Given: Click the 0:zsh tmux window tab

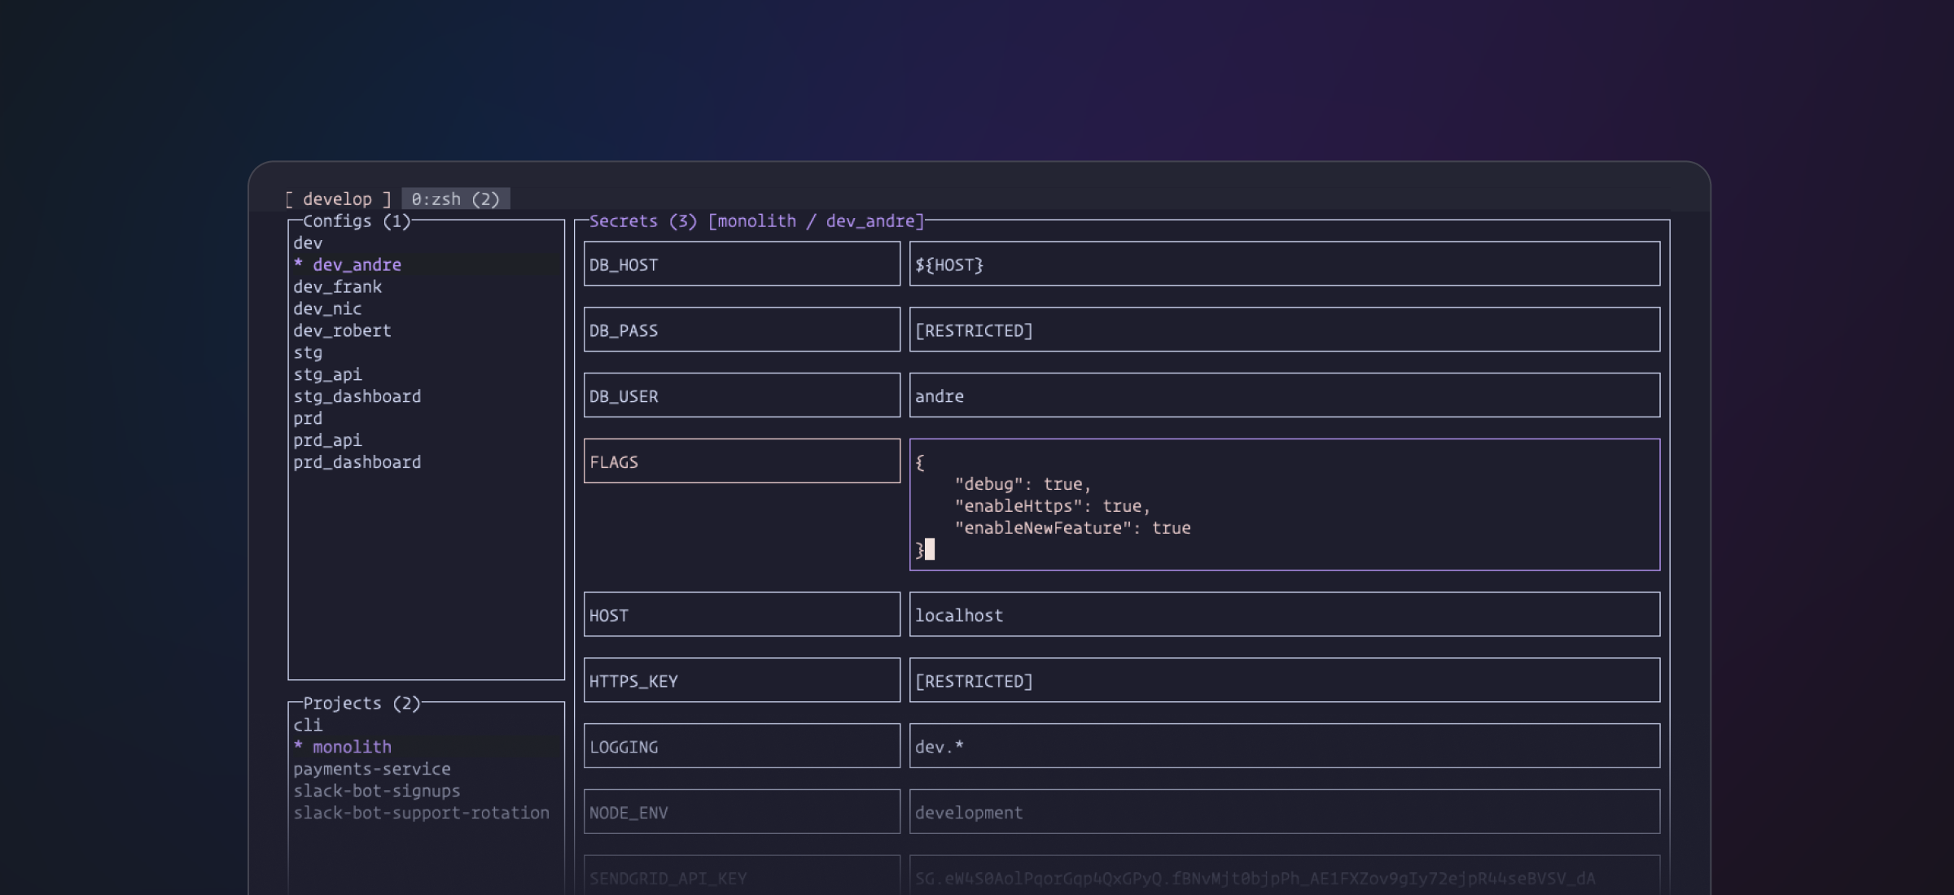Looking at the screenshot, I should click(455, 199).
